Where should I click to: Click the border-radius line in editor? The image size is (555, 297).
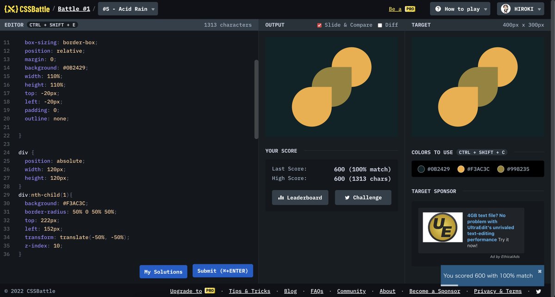(70, 212)
